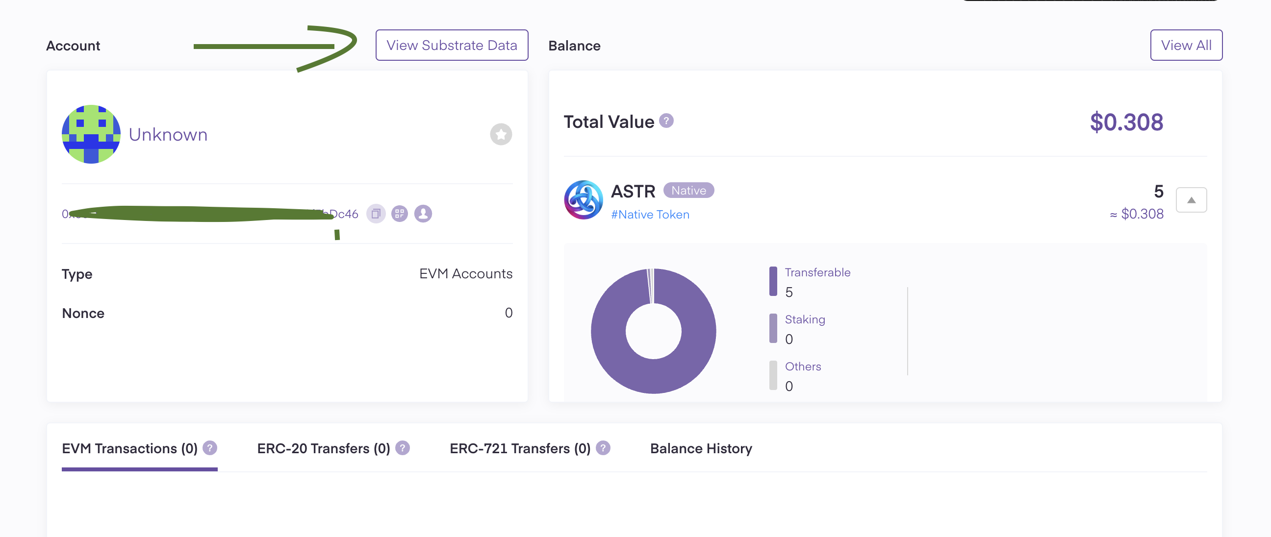The width and height of the screenshot is (1271, 537).
Task: Click the pixelated account avatar
Action: [x=91, y=134]
